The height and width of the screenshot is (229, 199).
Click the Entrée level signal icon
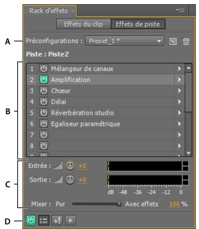[x=57, y=166]
